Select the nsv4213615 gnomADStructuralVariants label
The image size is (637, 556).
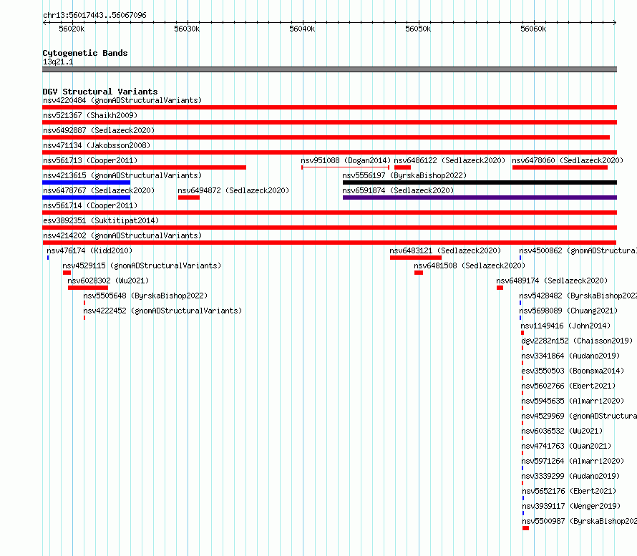(x=122, y=175)
